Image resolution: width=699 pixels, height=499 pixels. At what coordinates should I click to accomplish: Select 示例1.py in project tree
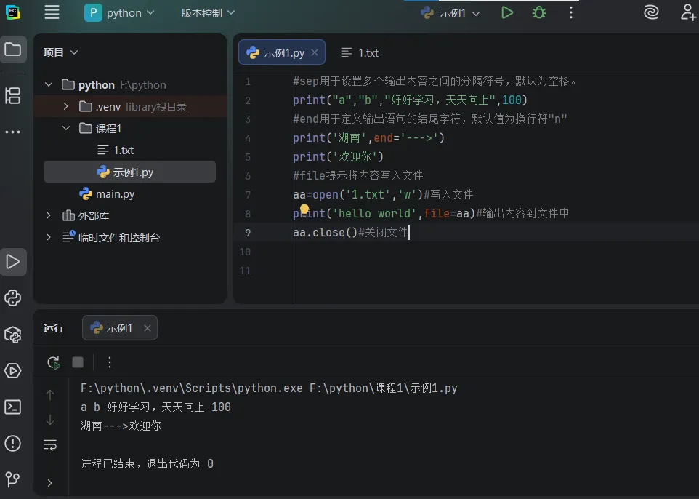pyautogui.click(x=130, y=172)
